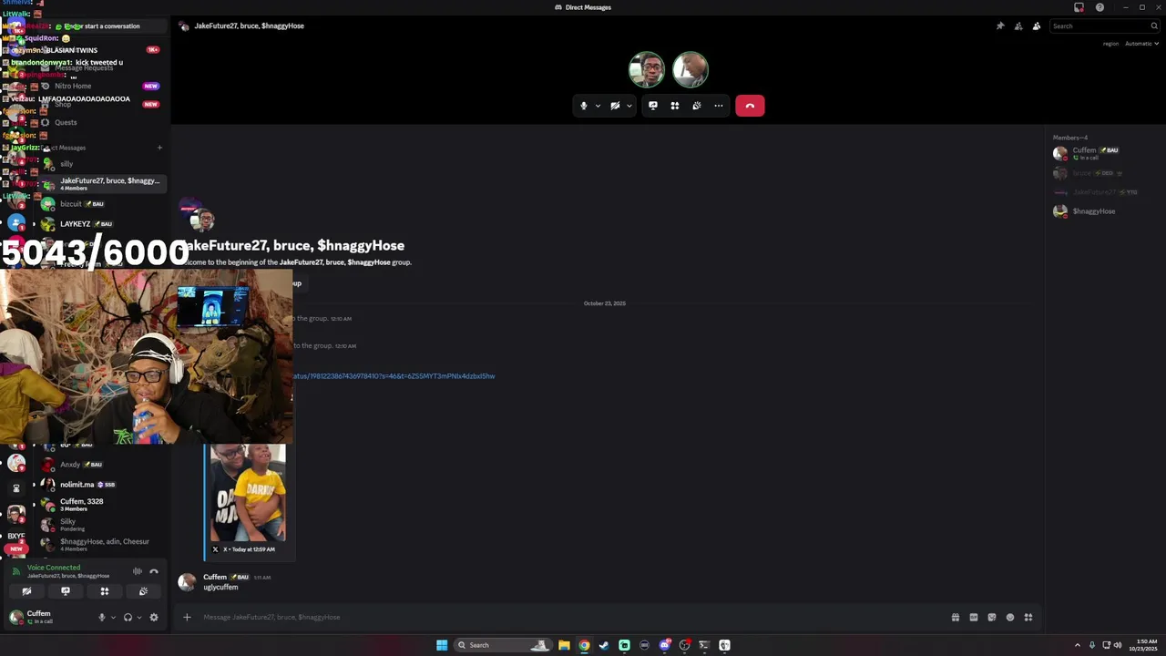Open the Help icon in title bar
1166x656 pixels.
click(1100, 7)
